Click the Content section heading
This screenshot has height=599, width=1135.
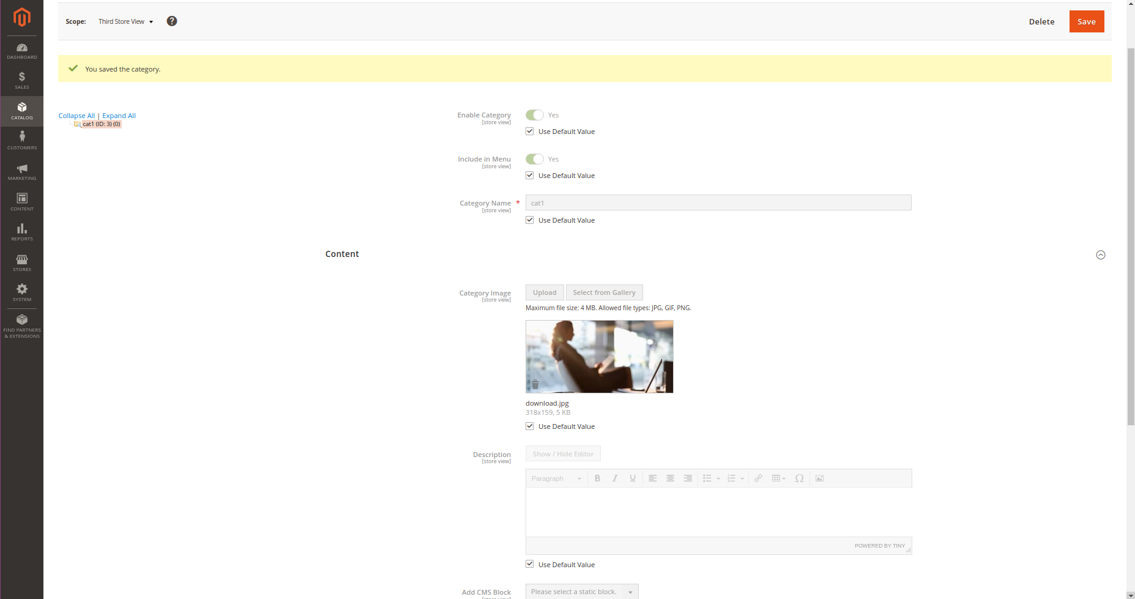[x=342, y=254]
